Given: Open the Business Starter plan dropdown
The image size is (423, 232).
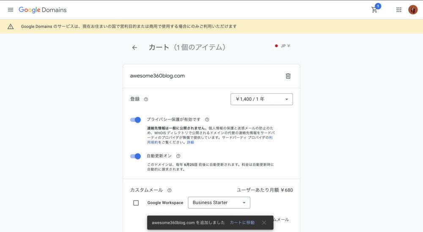Looking at the screenshot, I should pyautogui.click(x=219, y=202).
